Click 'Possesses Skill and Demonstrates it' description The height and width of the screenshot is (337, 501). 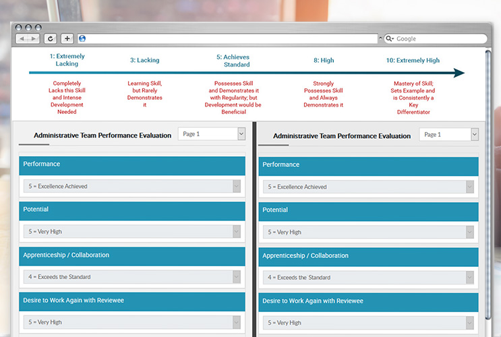233,98
